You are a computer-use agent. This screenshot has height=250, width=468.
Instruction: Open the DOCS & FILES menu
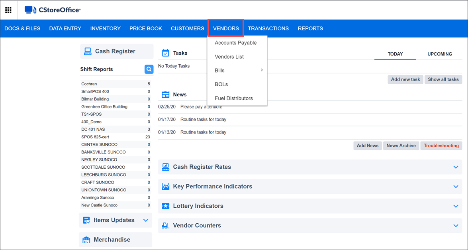pyautogui.click(x=22, y=29)
